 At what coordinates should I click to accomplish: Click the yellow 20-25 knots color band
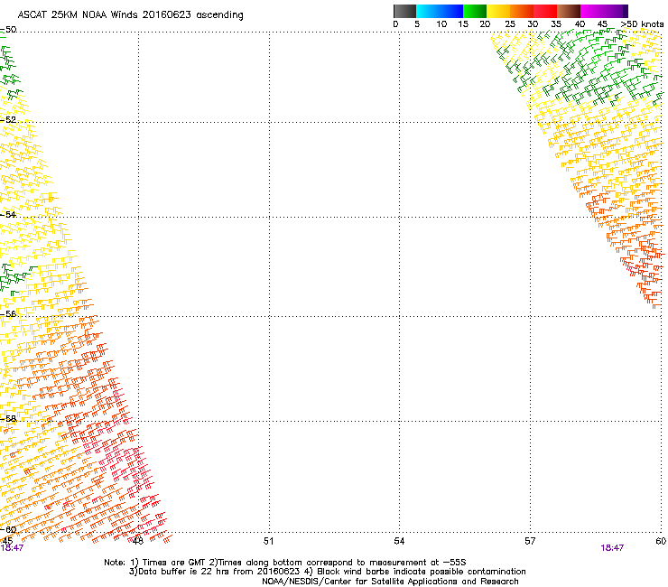tap(498, 11)
